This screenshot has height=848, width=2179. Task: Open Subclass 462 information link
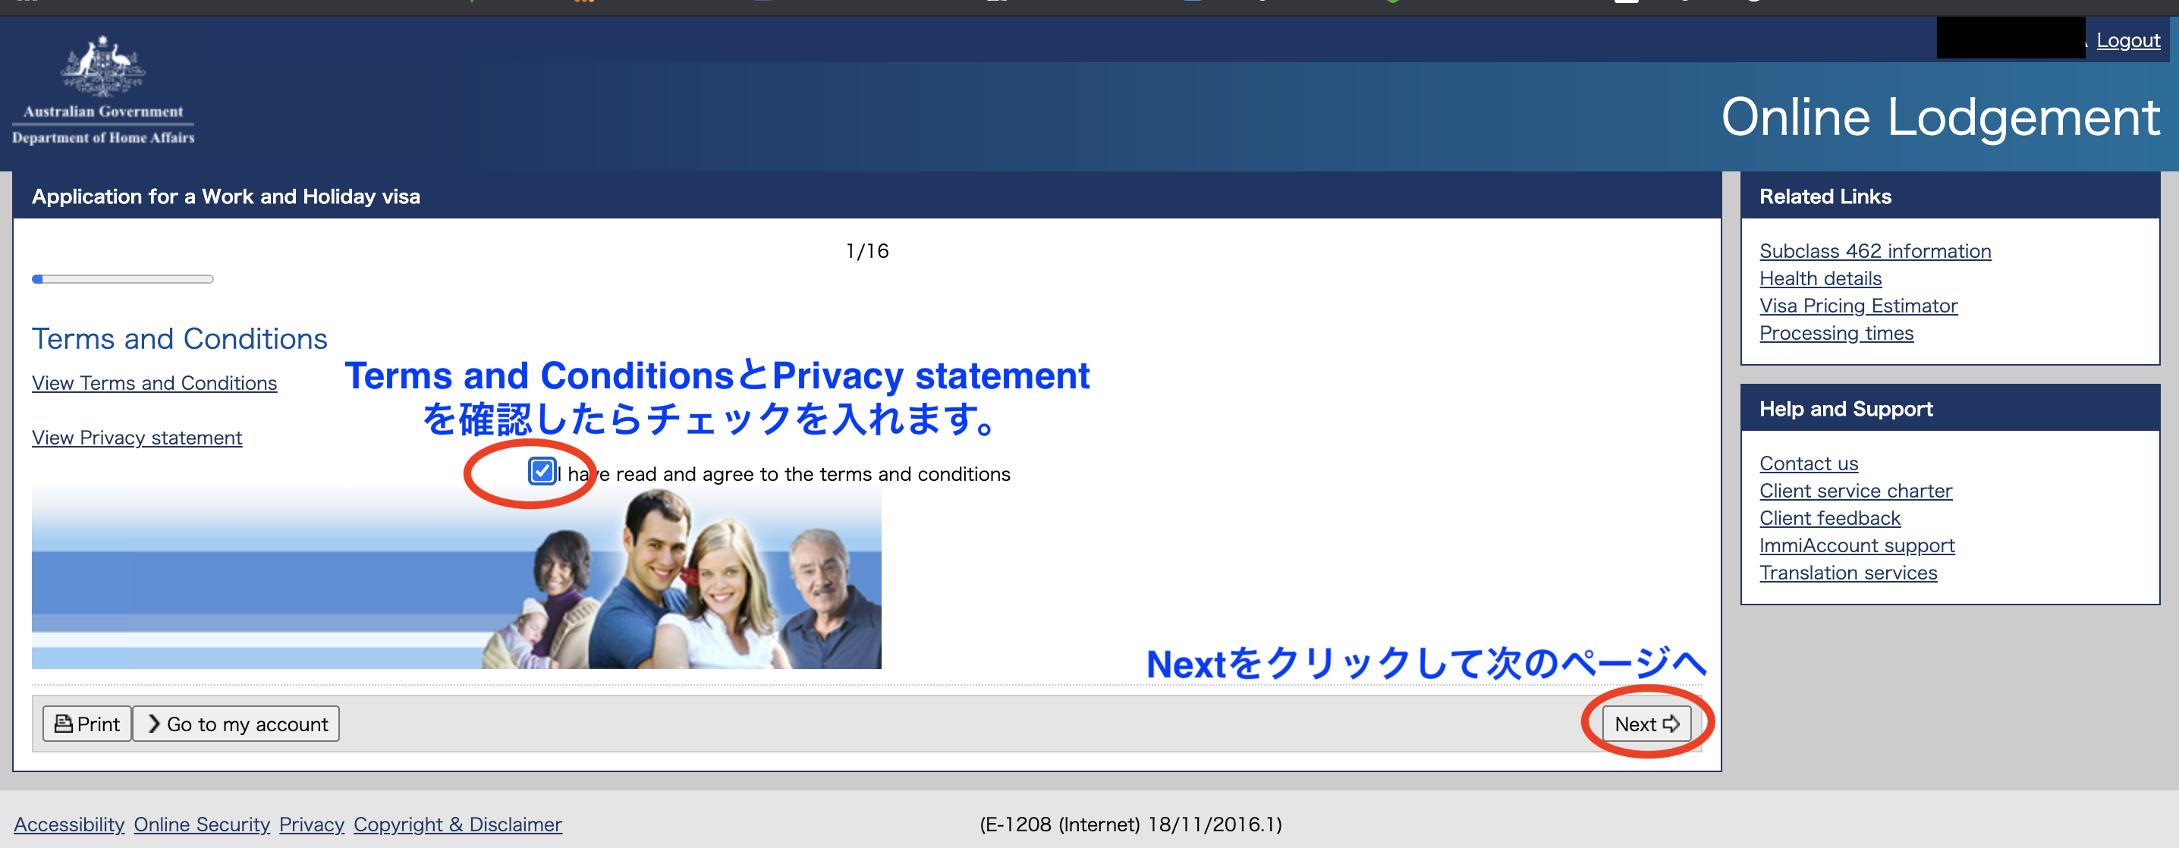[1876, 251]
